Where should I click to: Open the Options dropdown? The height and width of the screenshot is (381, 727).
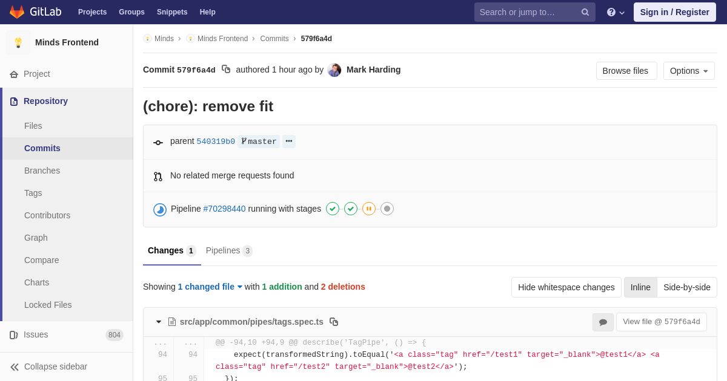click(689, 71)
